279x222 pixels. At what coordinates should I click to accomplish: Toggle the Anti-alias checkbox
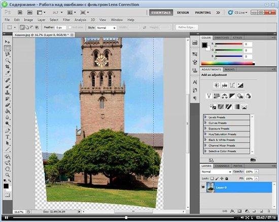70,27
